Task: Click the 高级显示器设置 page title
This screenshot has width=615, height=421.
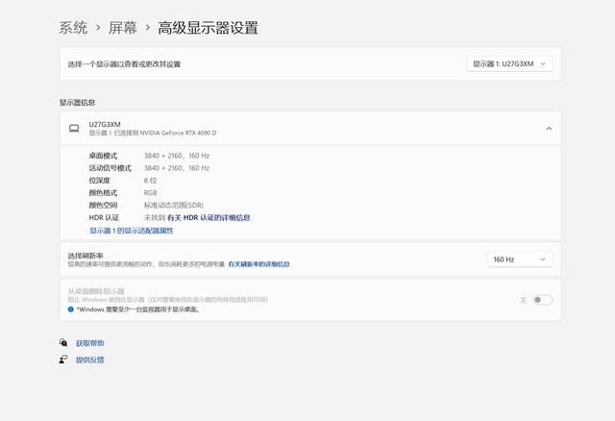Action: click(x=208, y=28)
